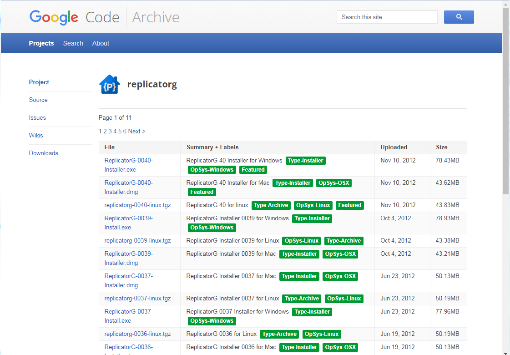Select the Project sidebar tab
The height and width of the screenshot is (355, 510).
tap(39, 82)
